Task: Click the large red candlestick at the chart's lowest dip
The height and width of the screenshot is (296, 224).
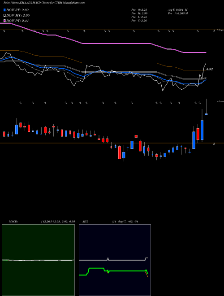Action: 120,152
